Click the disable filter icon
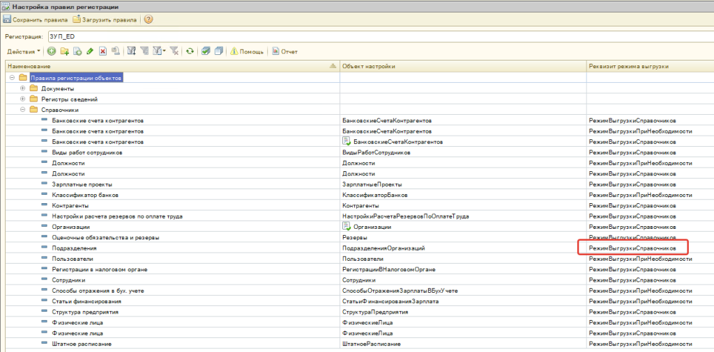Viewport: 714px width, 352px height. (174, 51)
